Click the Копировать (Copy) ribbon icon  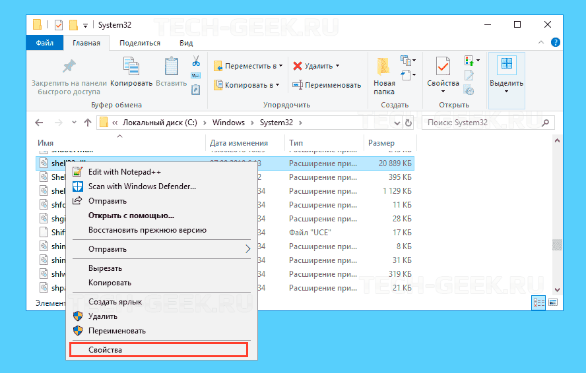tap(131, 68)
